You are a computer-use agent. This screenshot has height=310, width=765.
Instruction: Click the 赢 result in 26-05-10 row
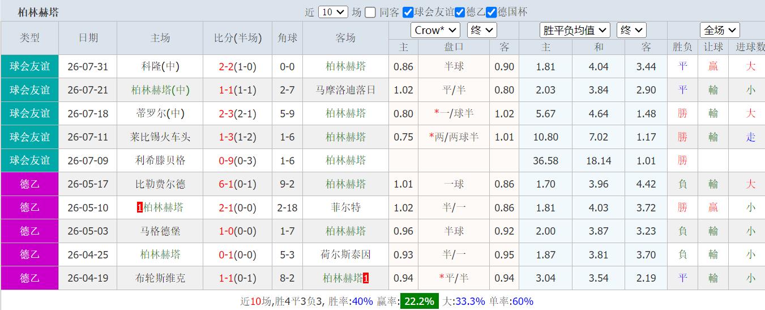713,207
